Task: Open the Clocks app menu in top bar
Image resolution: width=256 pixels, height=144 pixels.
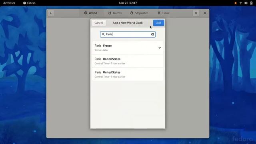Action: [x=29, y=3]
